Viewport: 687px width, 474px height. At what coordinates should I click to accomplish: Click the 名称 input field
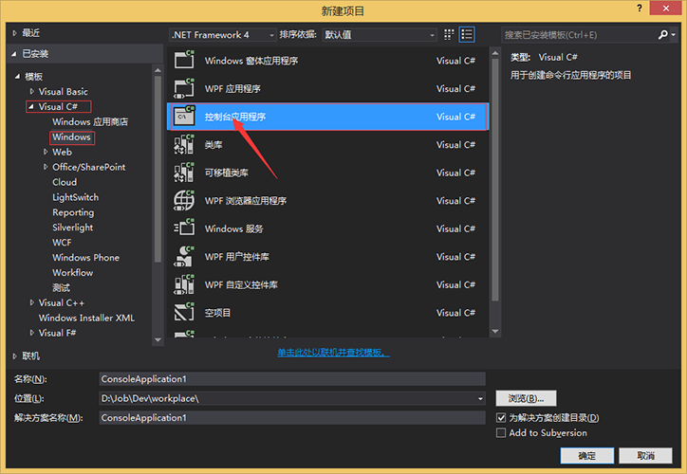tap(292, 379)
